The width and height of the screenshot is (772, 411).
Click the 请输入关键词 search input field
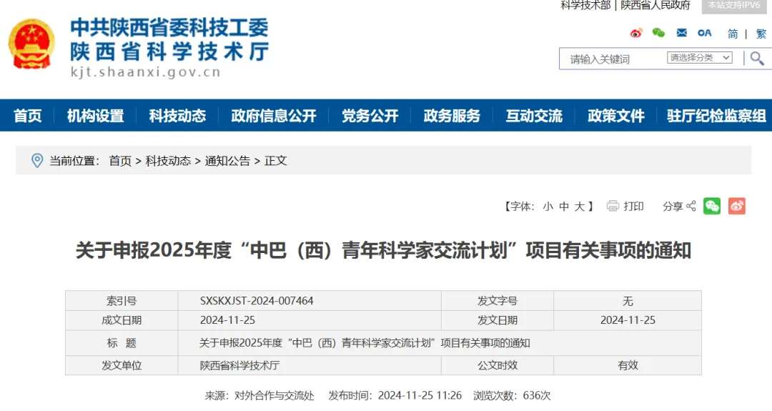pos(613,59)
